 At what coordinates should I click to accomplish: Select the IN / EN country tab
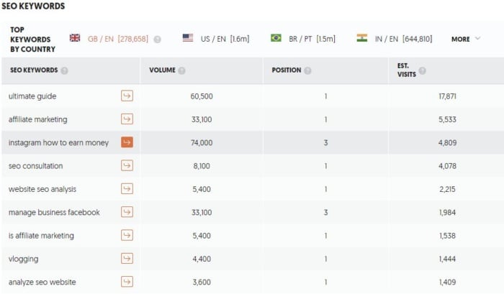[x=395, y=39]
